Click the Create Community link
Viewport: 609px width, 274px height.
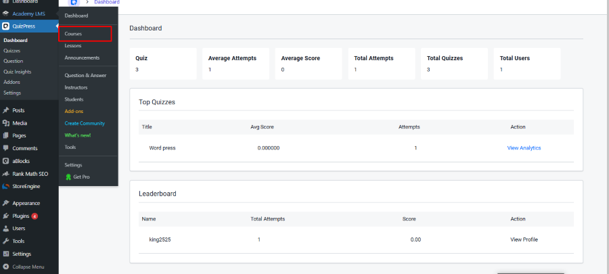click(85, 123)
